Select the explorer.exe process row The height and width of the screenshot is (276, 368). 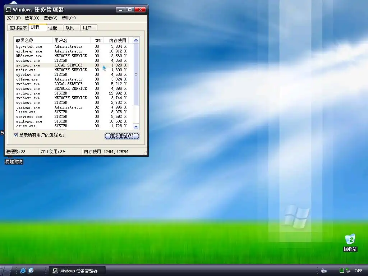tap(72, 51)
